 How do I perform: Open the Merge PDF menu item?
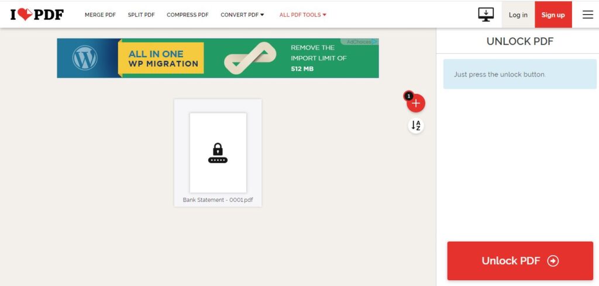[x=100, y=15]
